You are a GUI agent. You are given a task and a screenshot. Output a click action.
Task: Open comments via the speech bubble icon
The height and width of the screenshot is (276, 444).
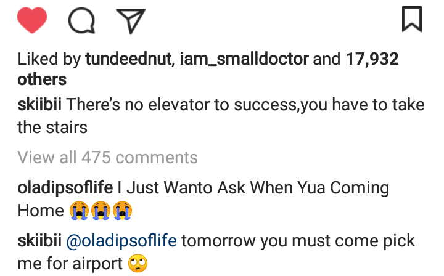tap(81, 20)
